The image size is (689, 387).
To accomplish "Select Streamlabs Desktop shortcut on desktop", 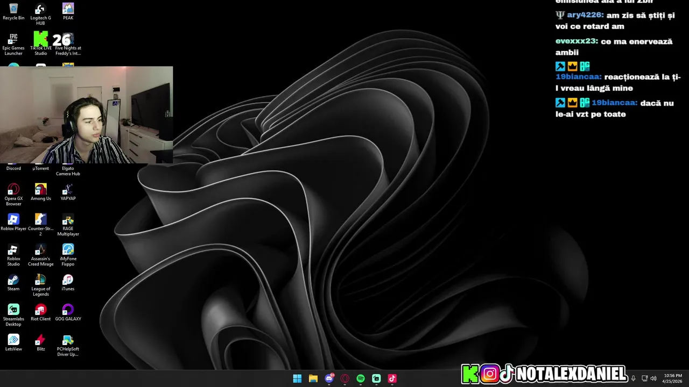I will pos(13,315).
